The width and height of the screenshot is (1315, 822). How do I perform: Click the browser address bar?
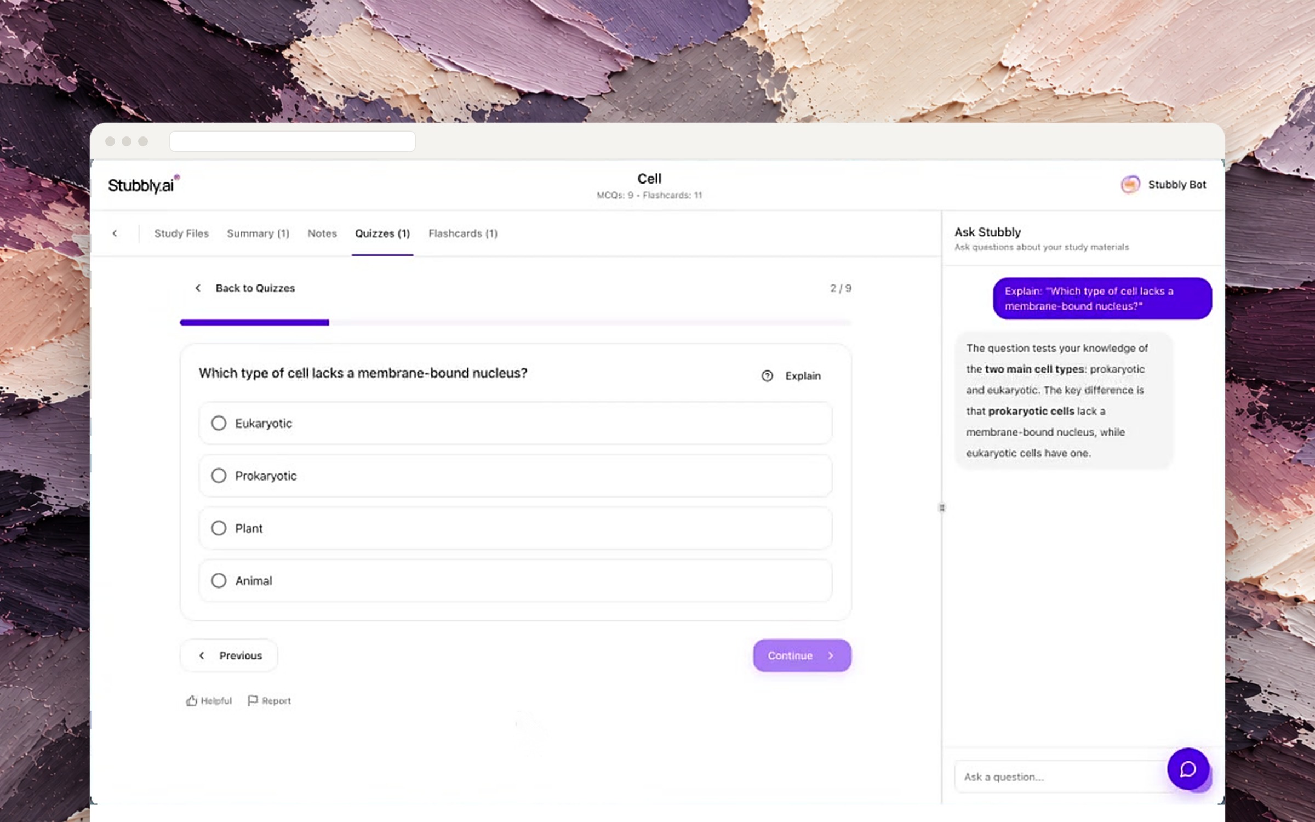click(x=292, y=141)
